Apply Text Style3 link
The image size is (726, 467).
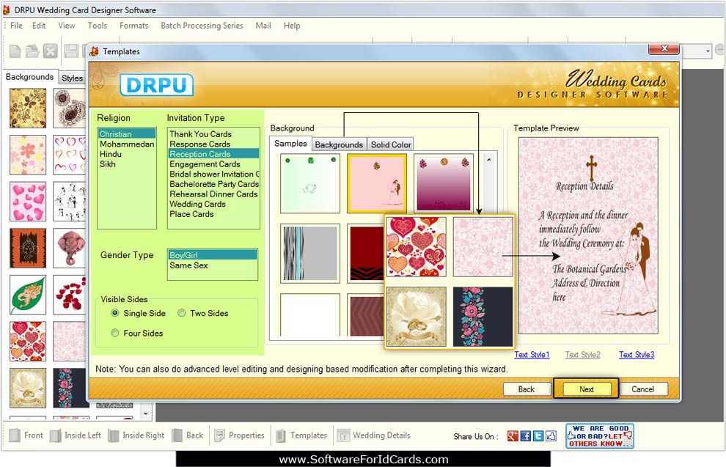pos(637,355)
